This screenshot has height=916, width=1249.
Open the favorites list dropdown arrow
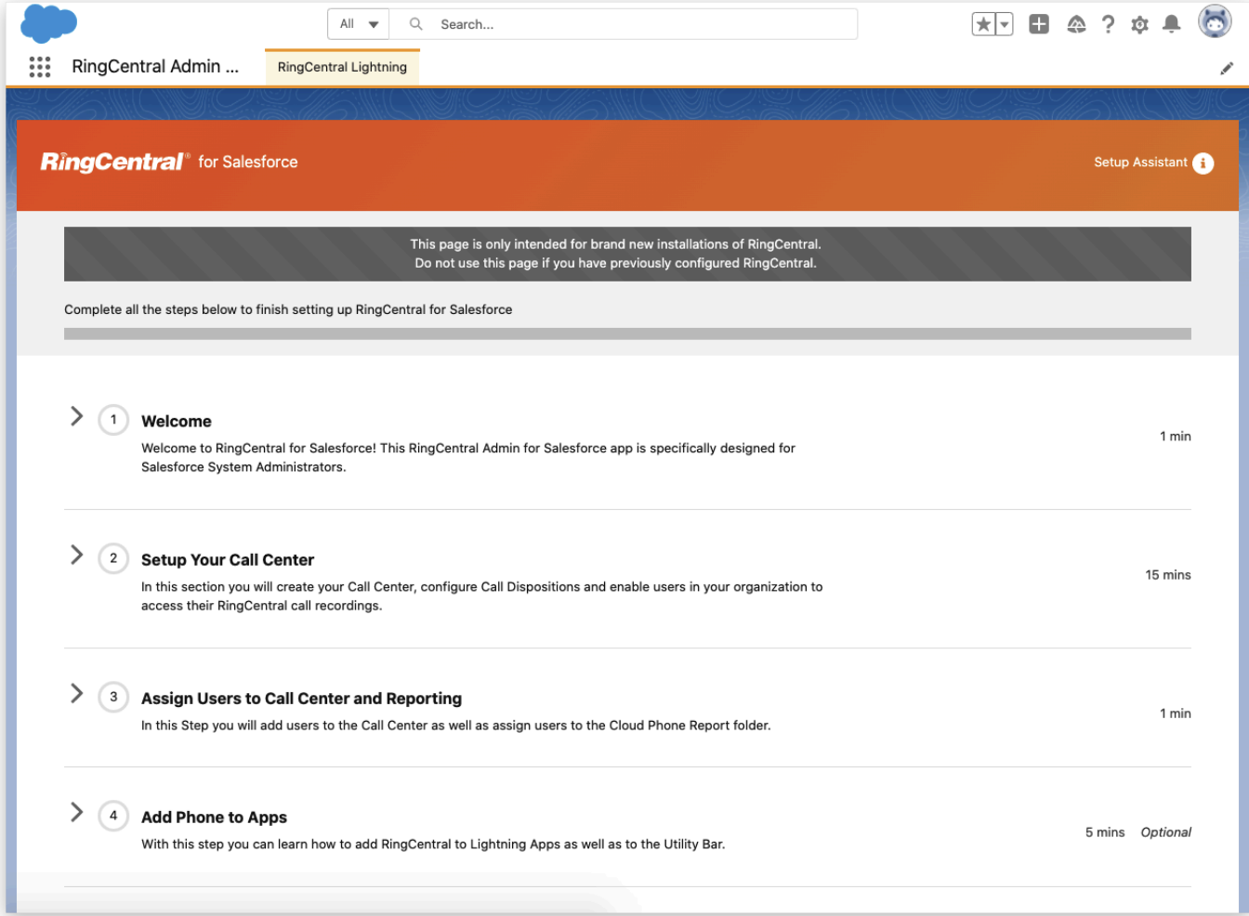coord(1005,24)
